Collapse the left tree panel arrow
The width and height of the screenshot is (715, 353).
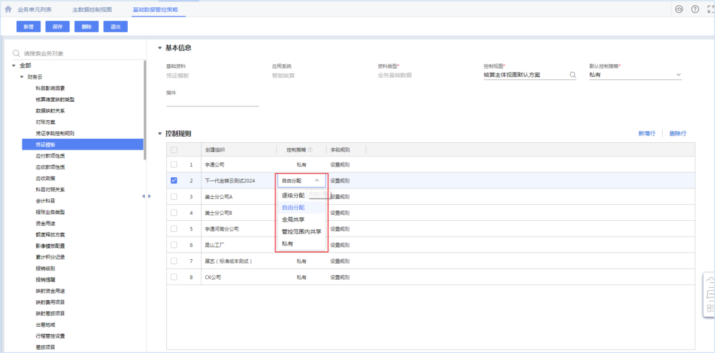pyautogui.click(x=143, y=196)
